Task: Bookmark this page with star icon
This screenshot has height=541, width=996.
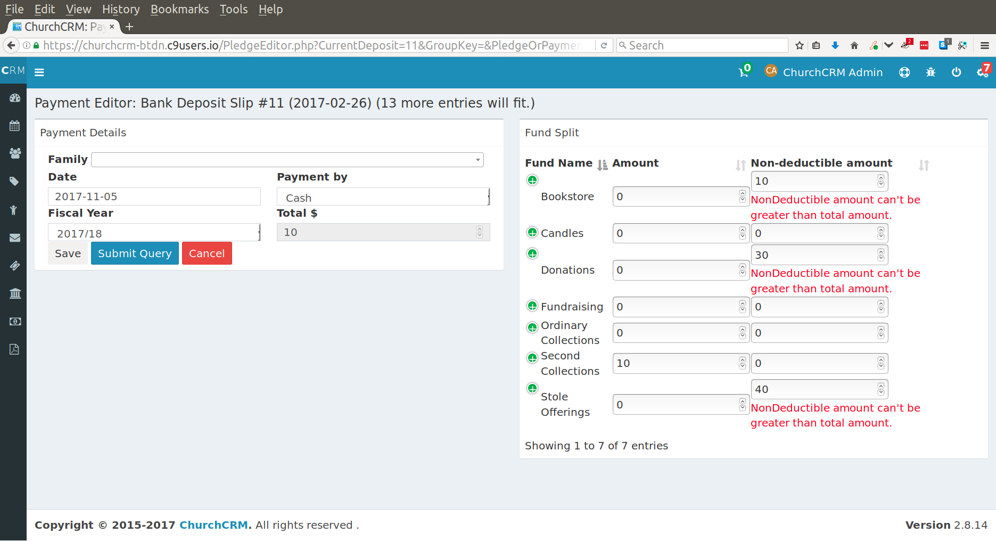Action: click(x=799, y=45)
